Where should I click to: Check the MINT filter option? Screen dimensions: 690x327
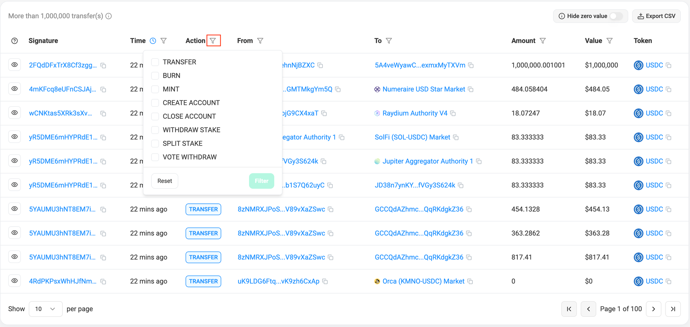coord(155,89)
